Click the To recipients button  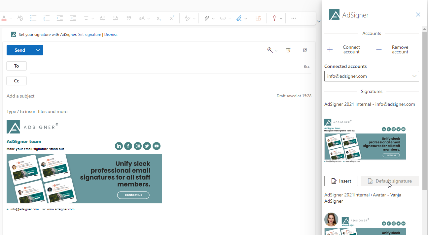(x=17, y=66)
